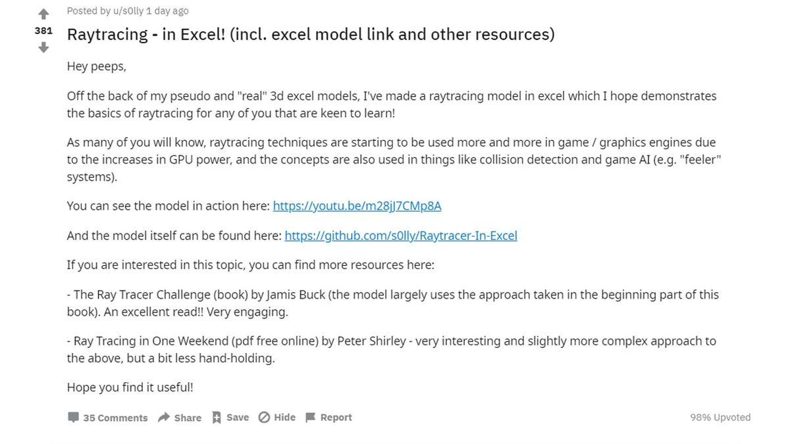Open the GitHub Raytracer-In-Excel link
The height and width of the screenshot is (444, 790).
tap(400, 235)
